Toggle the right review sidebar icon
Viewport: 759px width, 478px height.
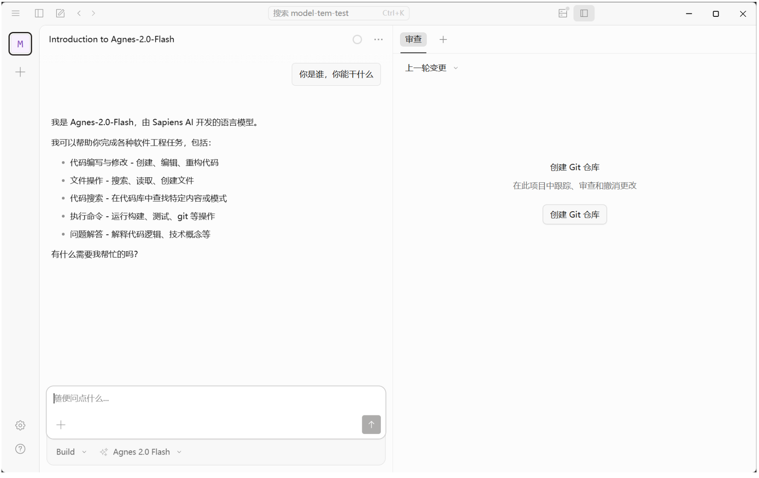pyautogui.click(x=584, y=13)
